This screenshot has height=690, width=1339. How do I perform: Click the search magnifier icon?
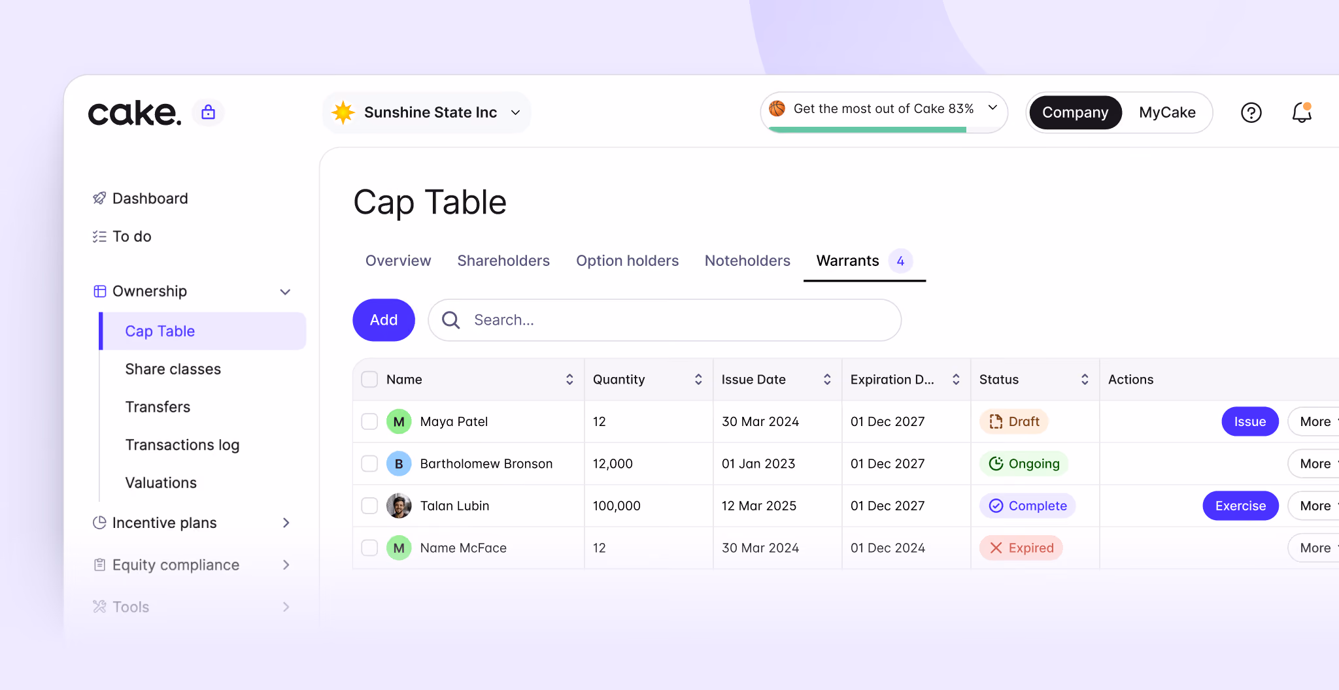point(450,320)
